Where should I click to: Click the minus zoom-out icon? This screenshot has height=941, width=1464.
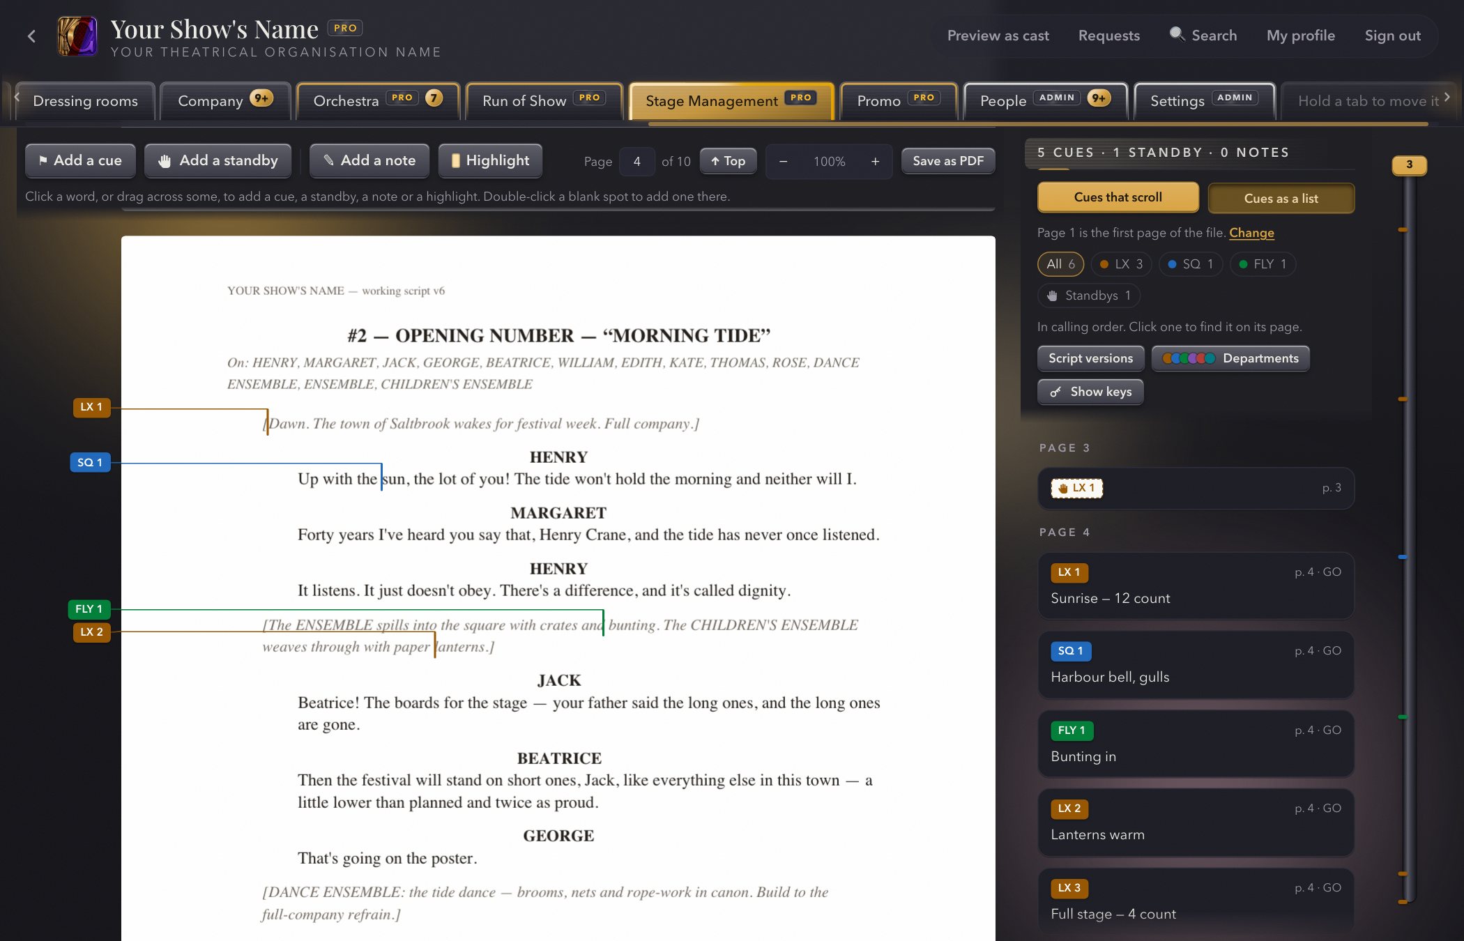[783, 162]
